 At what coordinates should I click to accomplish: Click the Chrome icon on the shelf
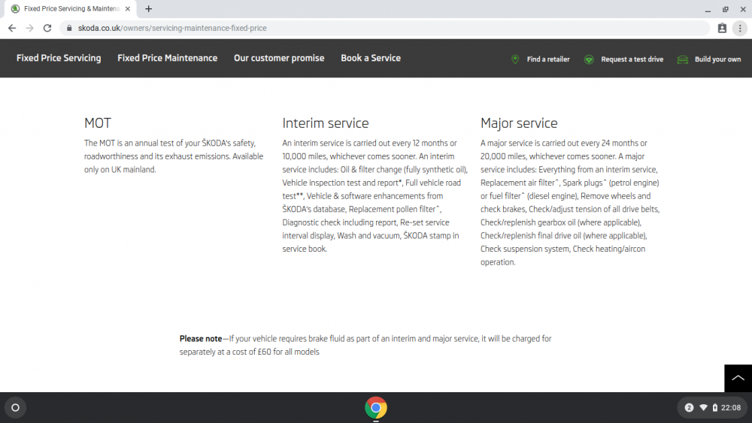tap(376, 408)
